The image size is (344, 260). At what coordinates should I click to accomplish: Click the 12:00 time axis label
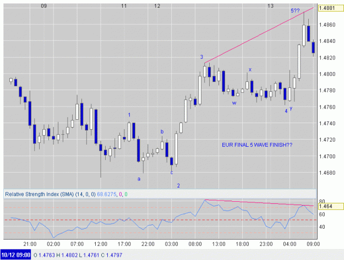[101, 244]
